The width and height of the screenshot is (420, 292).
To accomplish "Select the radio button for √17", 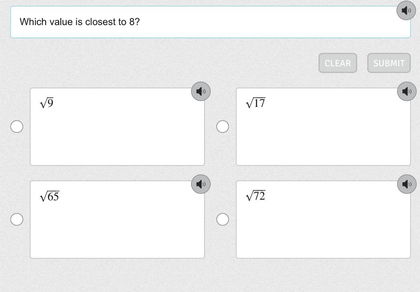I will pyautogui.click(x=223, y=127).
